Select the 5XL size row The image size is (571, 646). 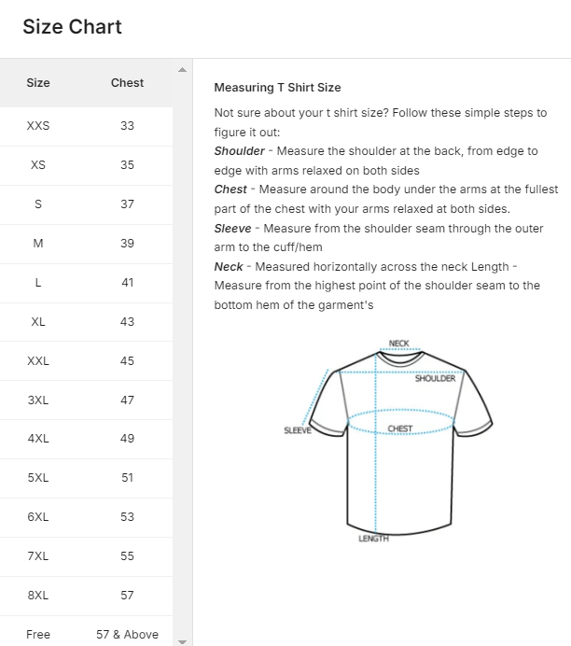tap(86, 478)
